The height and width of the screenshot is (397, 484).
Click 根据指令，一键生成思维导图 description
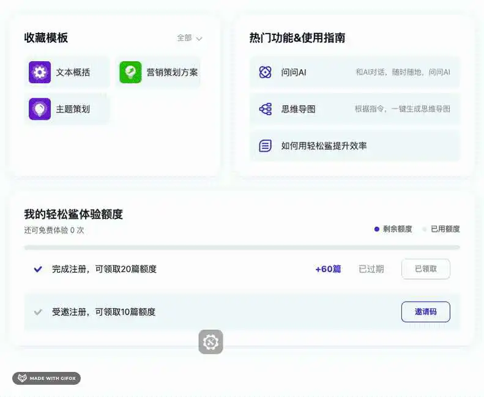point(403,109)
